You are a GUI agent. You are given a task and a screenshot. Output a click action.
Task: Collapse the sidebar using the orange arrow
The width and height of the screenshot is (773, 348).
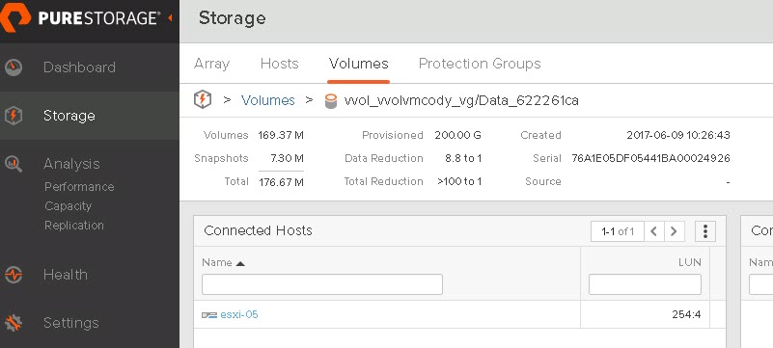click(x=170, y=18)
